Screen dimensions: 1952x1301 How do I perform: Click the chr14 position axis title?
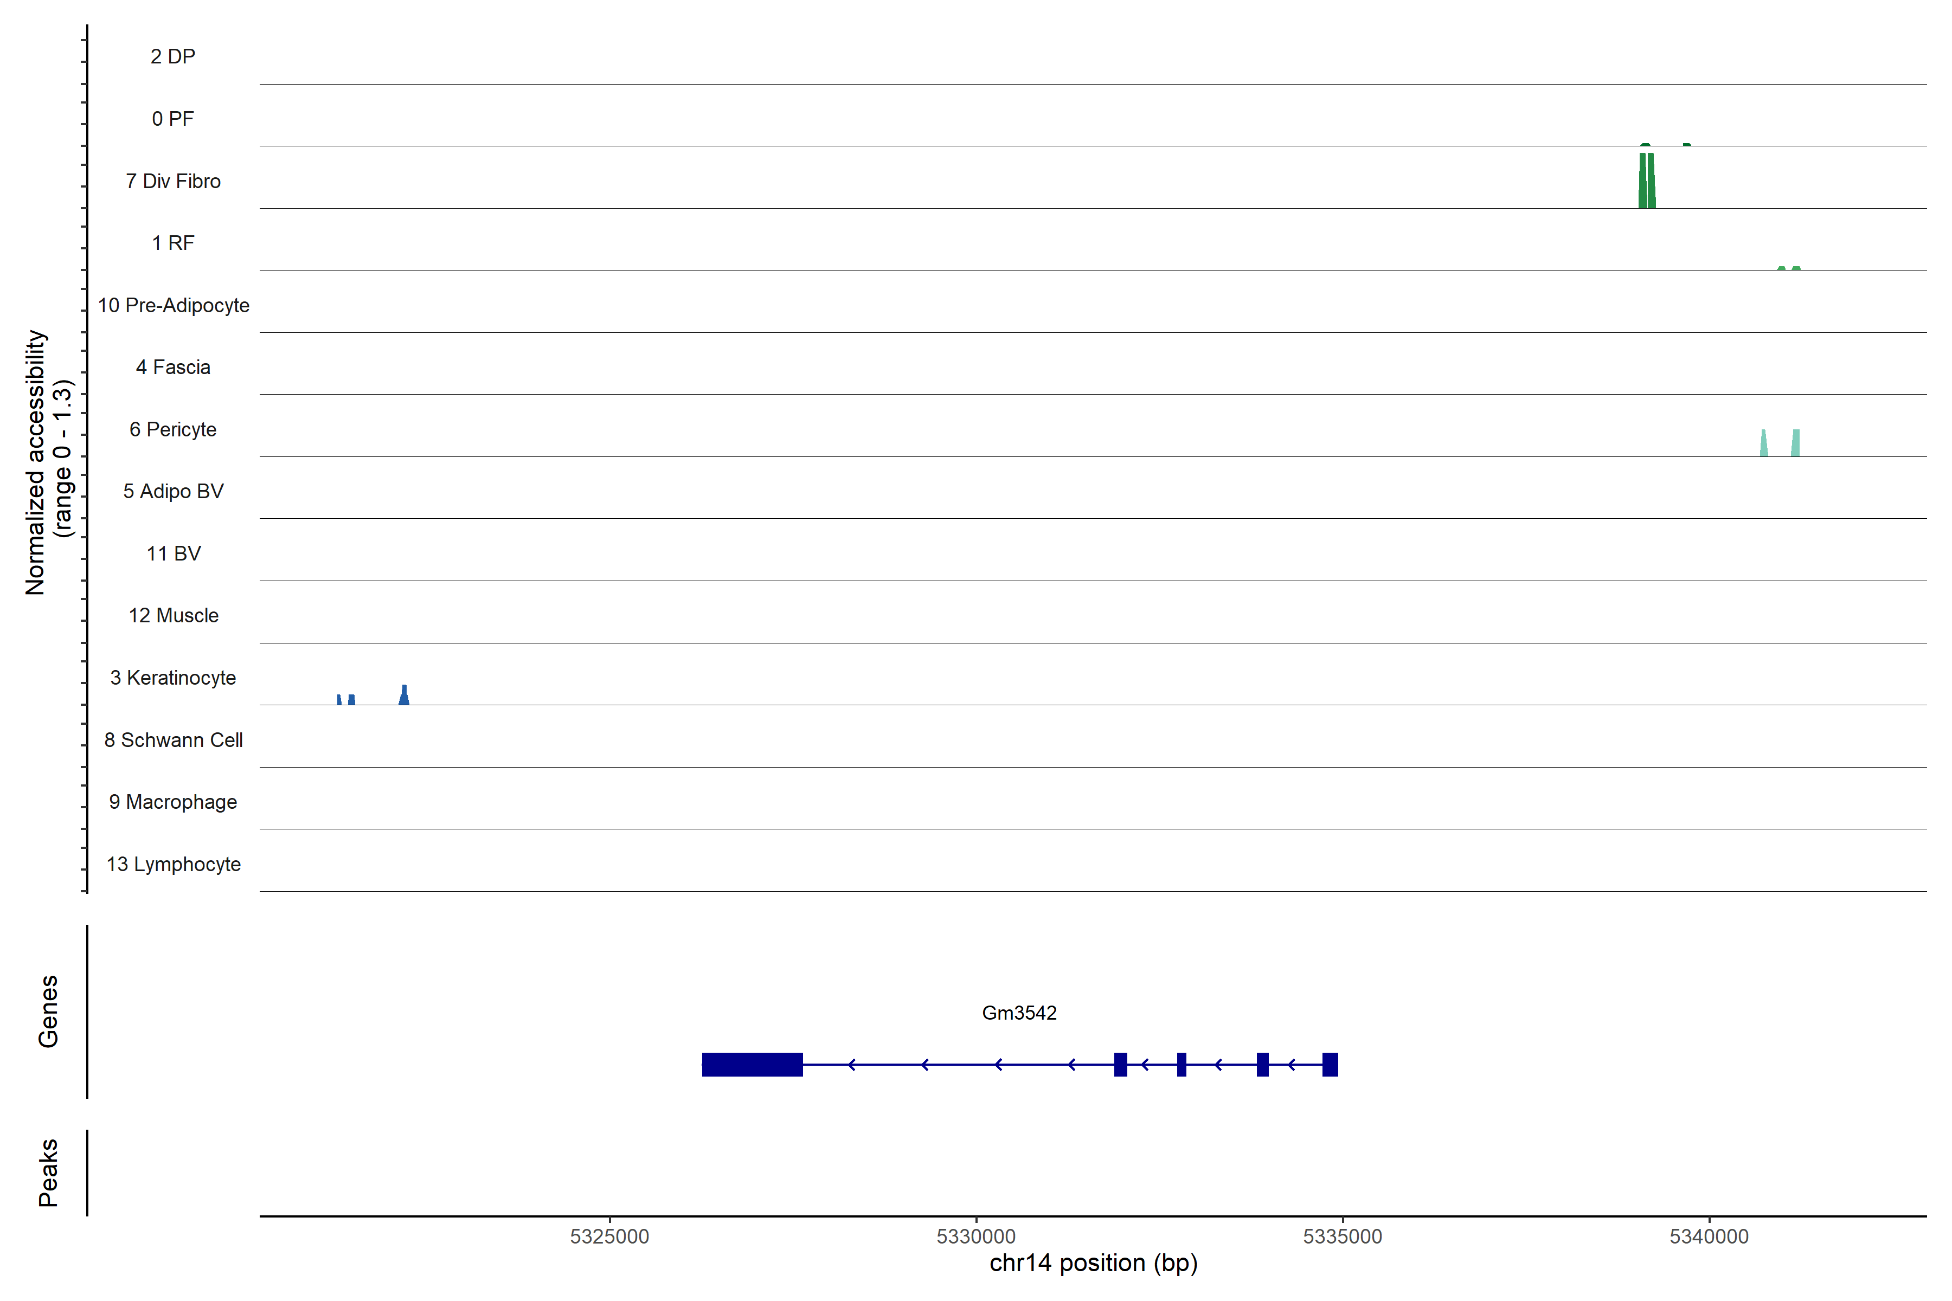pyautogui.click(x=1093, y=1264)
